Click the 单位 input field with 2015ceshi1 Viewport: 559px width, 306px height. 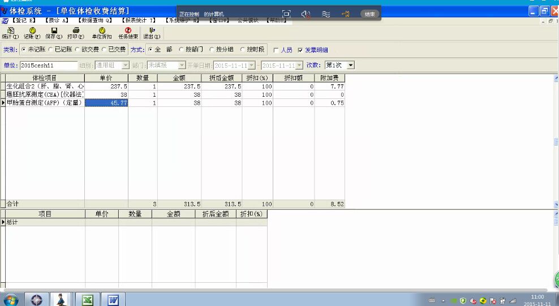49,66
